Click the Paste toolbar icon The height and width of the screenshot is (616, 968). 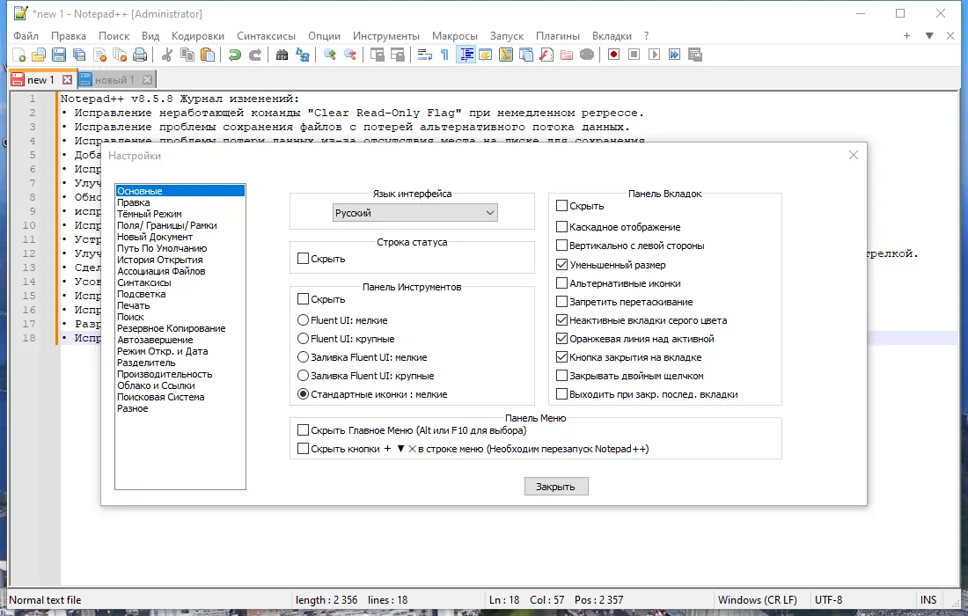click(209, 55)
